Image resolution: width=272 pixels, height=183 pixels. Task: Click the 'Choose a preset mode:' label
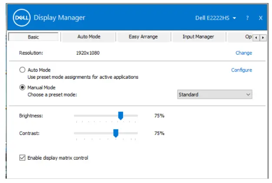pos(52,95)
